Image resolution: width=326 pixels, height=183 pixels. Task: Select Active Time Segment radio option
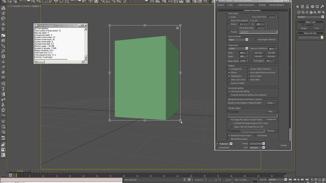tap(229, 20)
